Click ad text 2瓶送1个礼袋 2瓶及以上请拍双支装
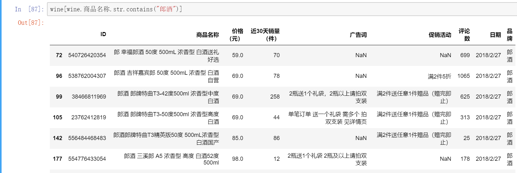517x173 pixels. point(327,159)
